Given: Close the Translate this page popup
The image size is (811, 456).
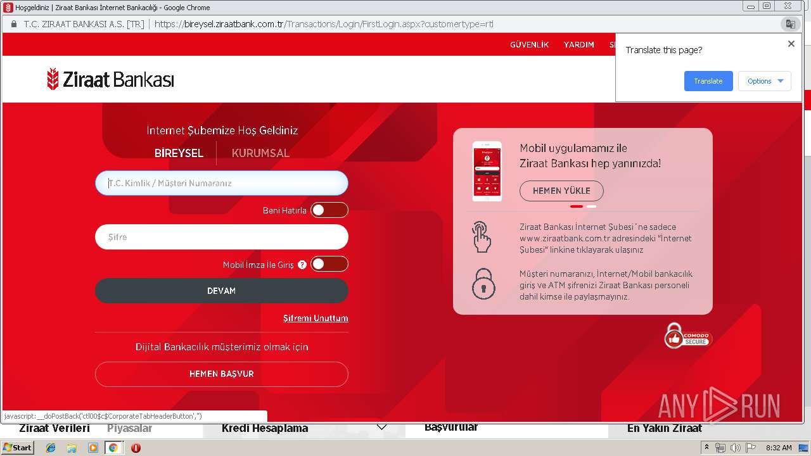Looking at the screenshot, I should coord(791,44).
